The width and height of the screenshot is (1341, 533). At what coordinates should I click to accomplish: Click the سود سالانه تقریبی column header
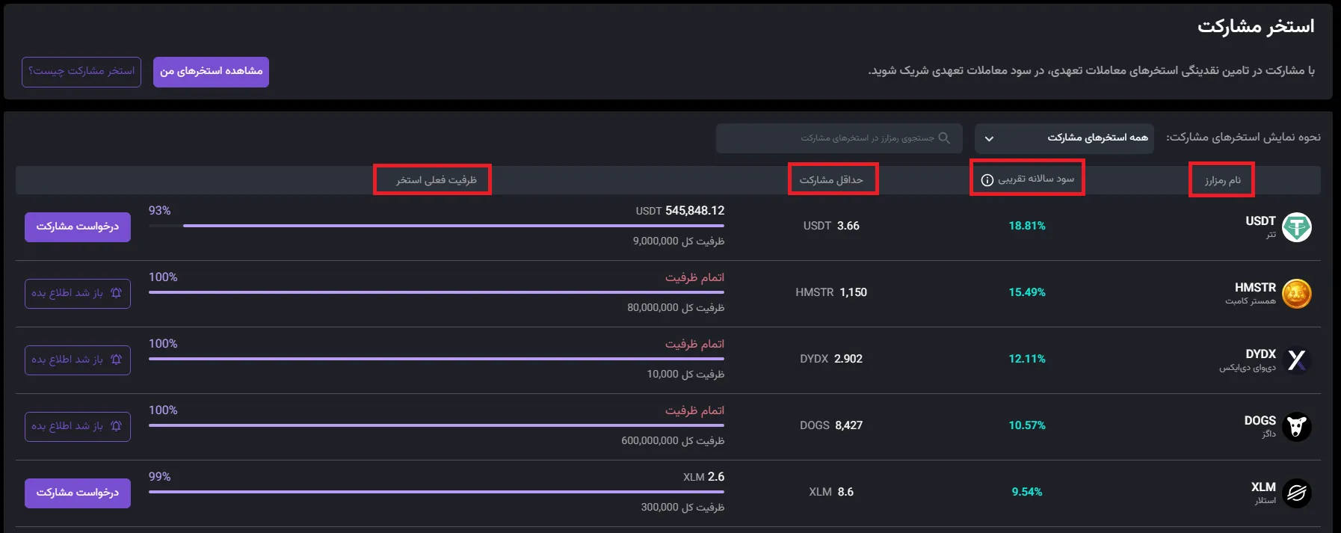tap(1036, 179)
